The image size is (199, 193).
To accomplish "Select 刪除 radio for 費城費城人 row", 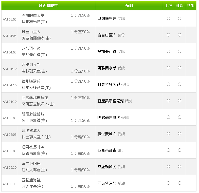I will tap(179, 134).
